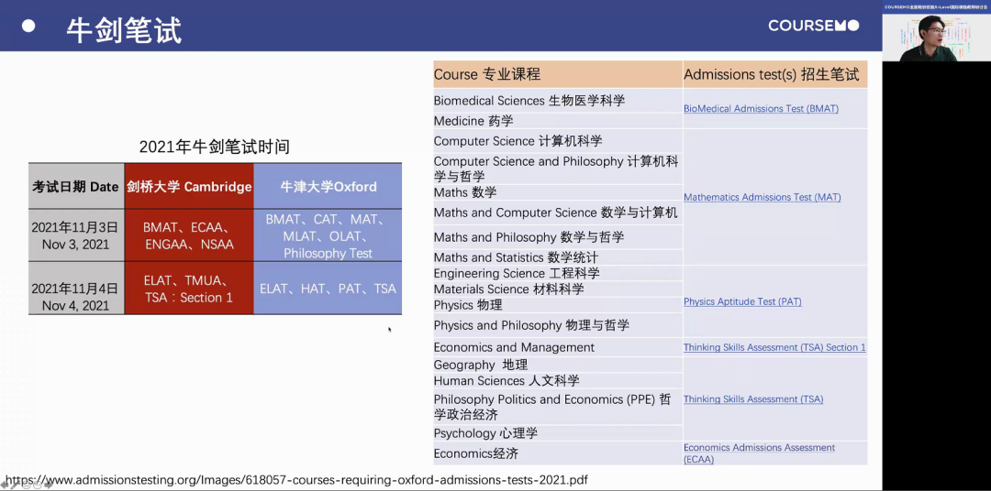Click the 2021年牛剑笔试时间 table heading
The height and width of the screenshot is (491, 991).
tap(214, 147)
